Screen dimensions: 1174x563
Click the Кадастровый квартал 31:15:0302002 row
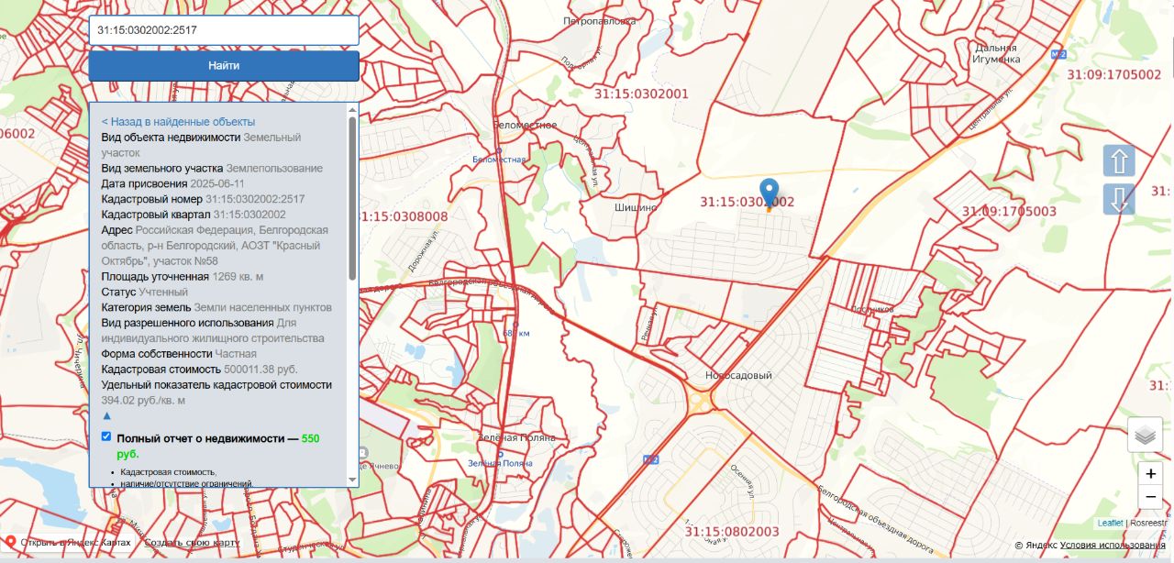[x=194, y=215]
